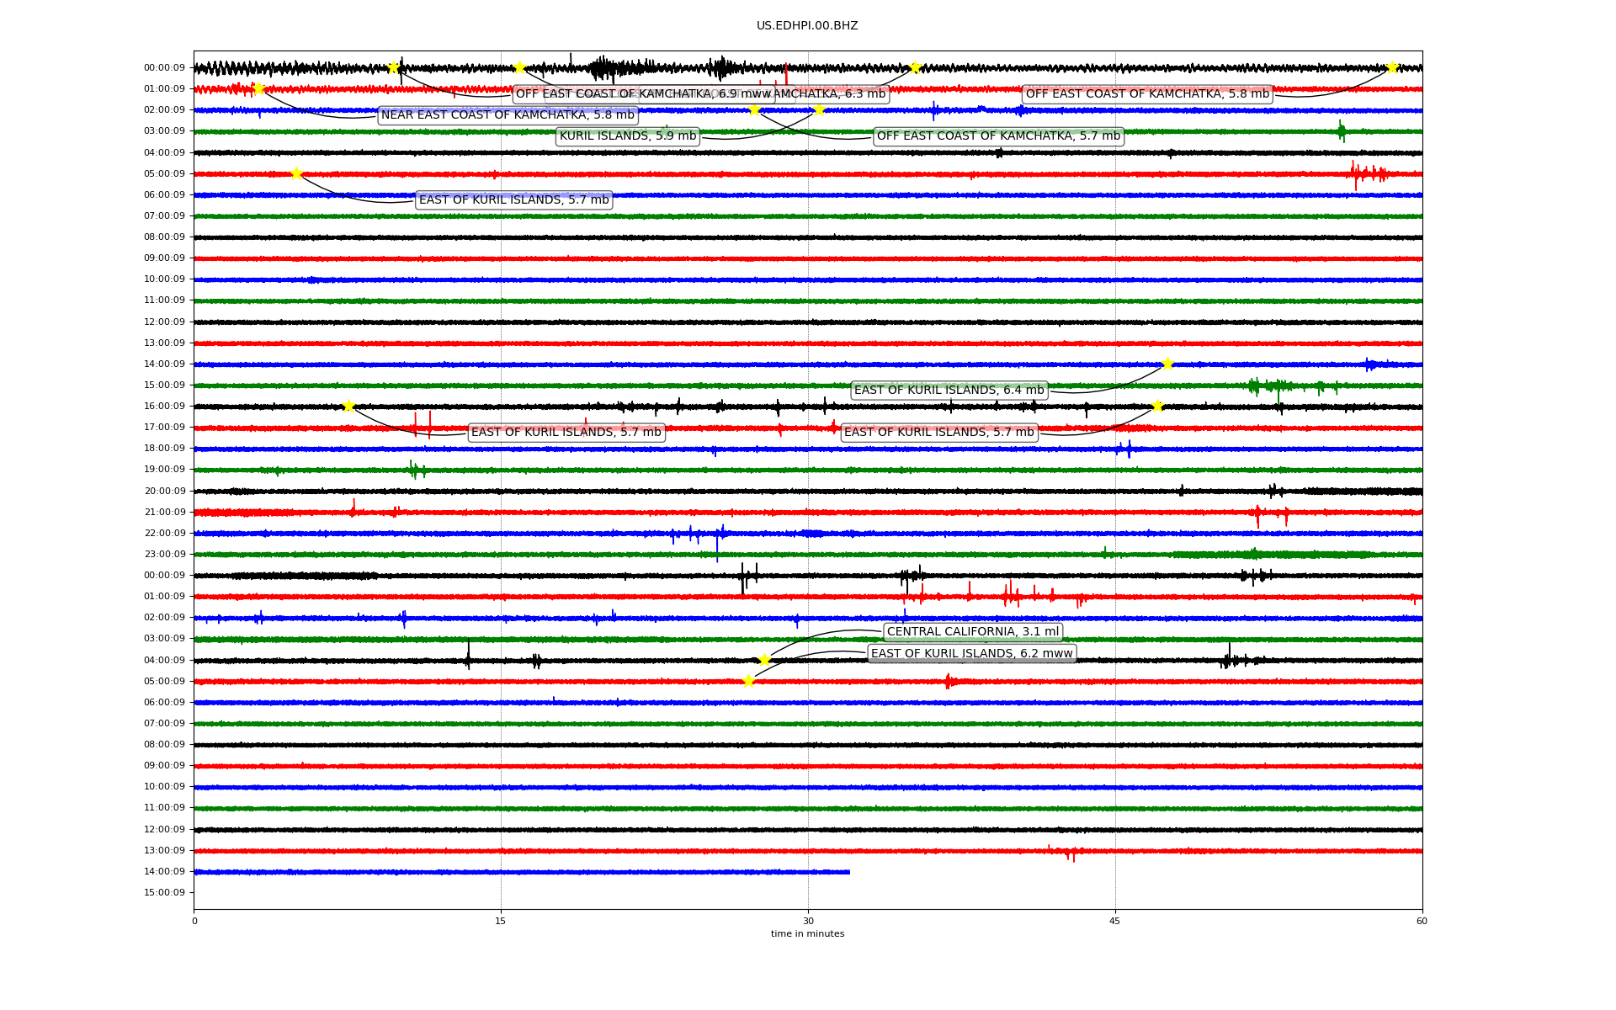
Task: Click the yellow star linked to NEAR EAST COAST OF KAMCHATKA, 5.8 mb
Action: point(258,88)
